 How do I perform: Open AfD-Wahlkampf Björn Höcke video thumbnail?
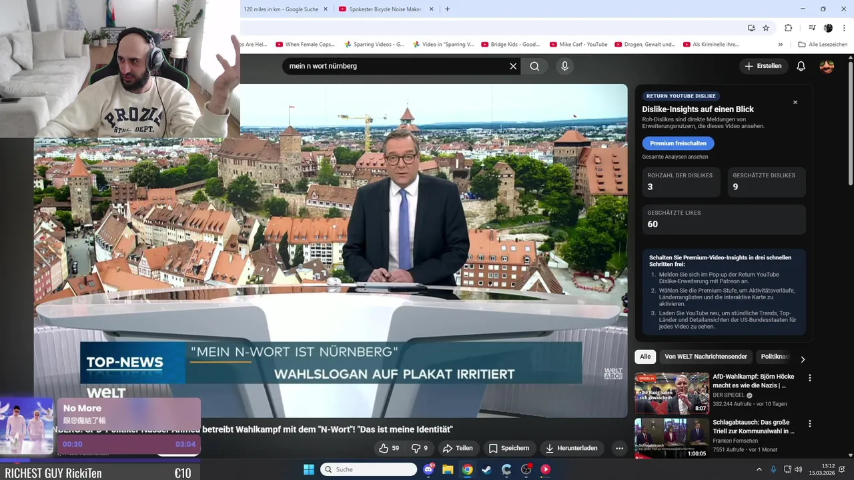tap(671, 393)
